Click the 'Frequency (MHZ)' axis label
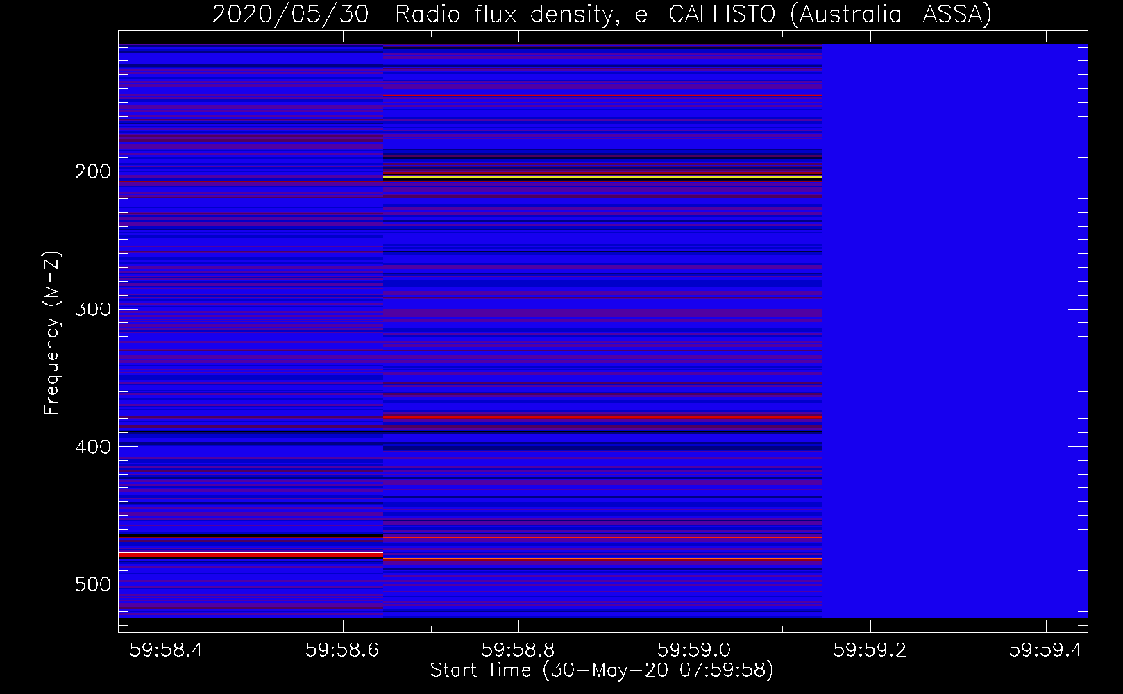Screen dimensions: 1123x694 tap(52, 332)
